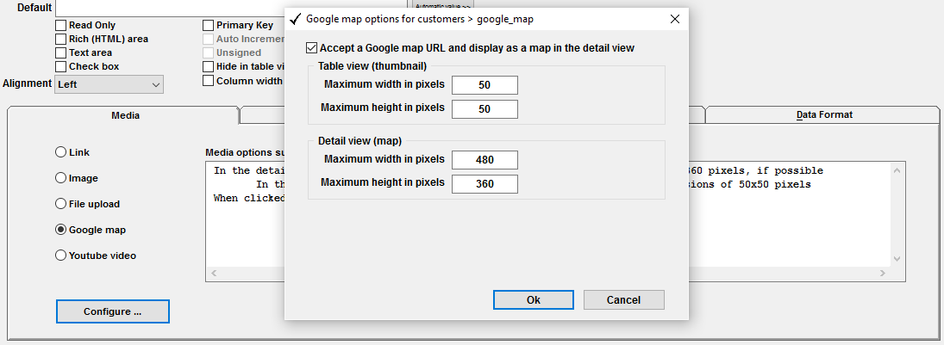
Task: Click the Table view (thumbnail) group label
Action: pos(372,66)
